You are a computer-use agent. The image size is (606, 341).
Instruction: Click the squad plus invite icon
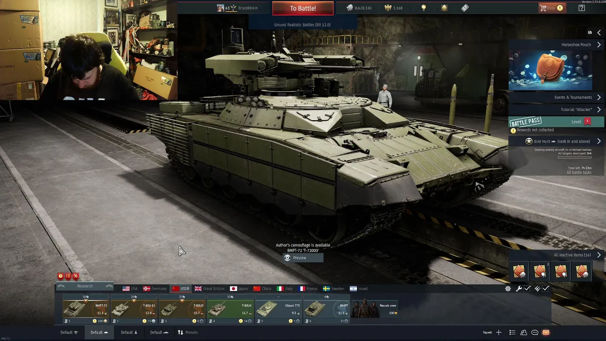pyautogui.click(x=499, y=332)
